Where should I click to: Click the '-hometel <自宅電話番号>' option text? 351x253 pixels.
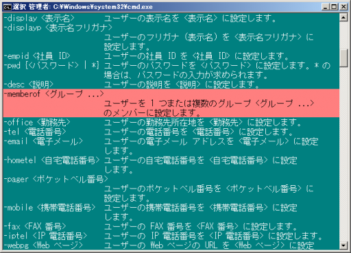[51, 160]
